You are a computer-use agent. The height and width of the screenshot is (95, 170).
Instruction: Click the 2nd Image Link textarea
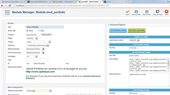tap(149, 80)
